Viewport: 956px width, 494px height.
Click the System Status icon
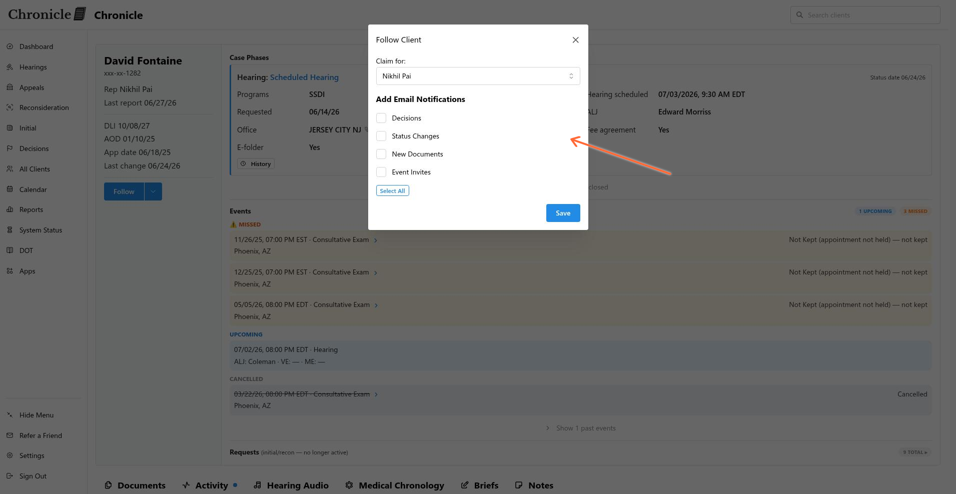(x=10, y=230)
